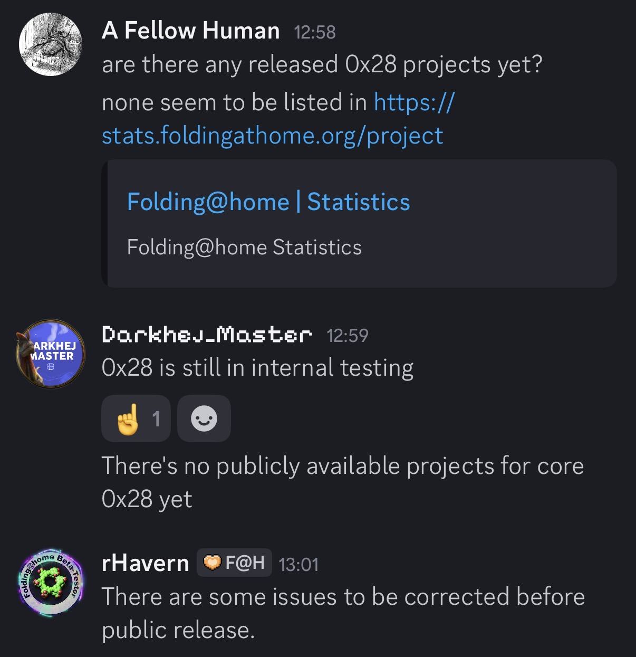Image resolution: width=636 pixels, height=657 pixels.
Task: Add a reaction with the smiley button
Action: coord(204,418)
